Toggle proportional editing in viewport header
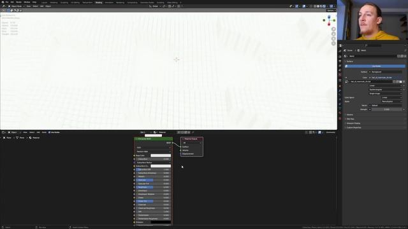 click(178, 6)
